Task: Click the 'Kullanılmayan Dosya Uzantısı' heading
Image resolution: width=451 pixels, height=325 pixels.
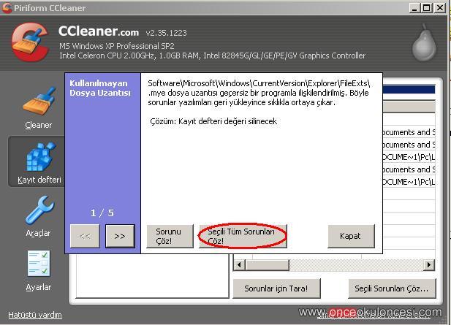Action: [x=100, y=88]
